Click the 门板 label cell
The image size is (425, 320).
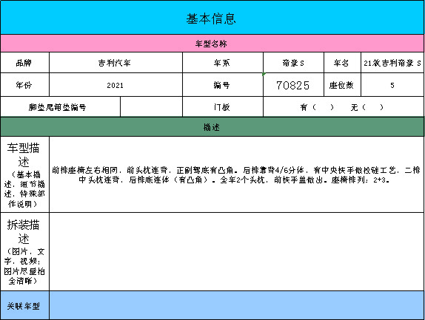(x=223, y=107)
